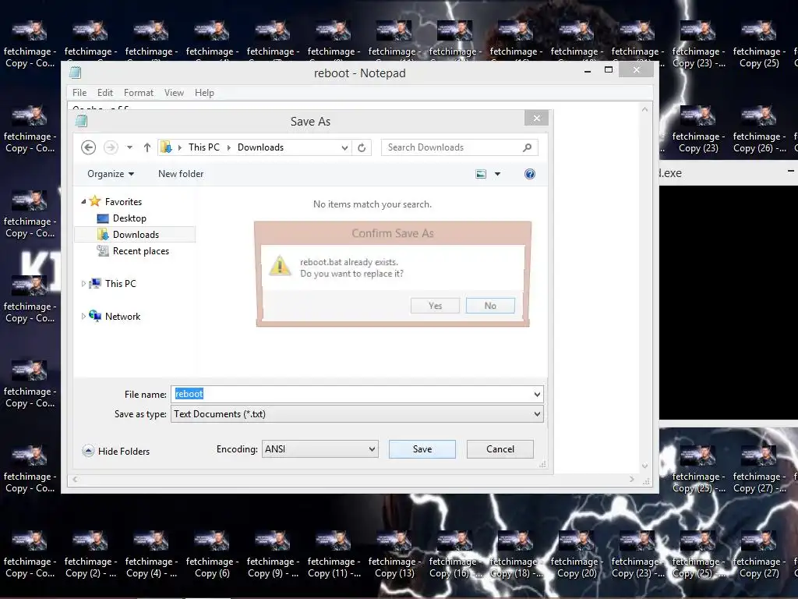Click the Save As dialog title icon
This screenshot has width=798, height=599.
(81, 121)
